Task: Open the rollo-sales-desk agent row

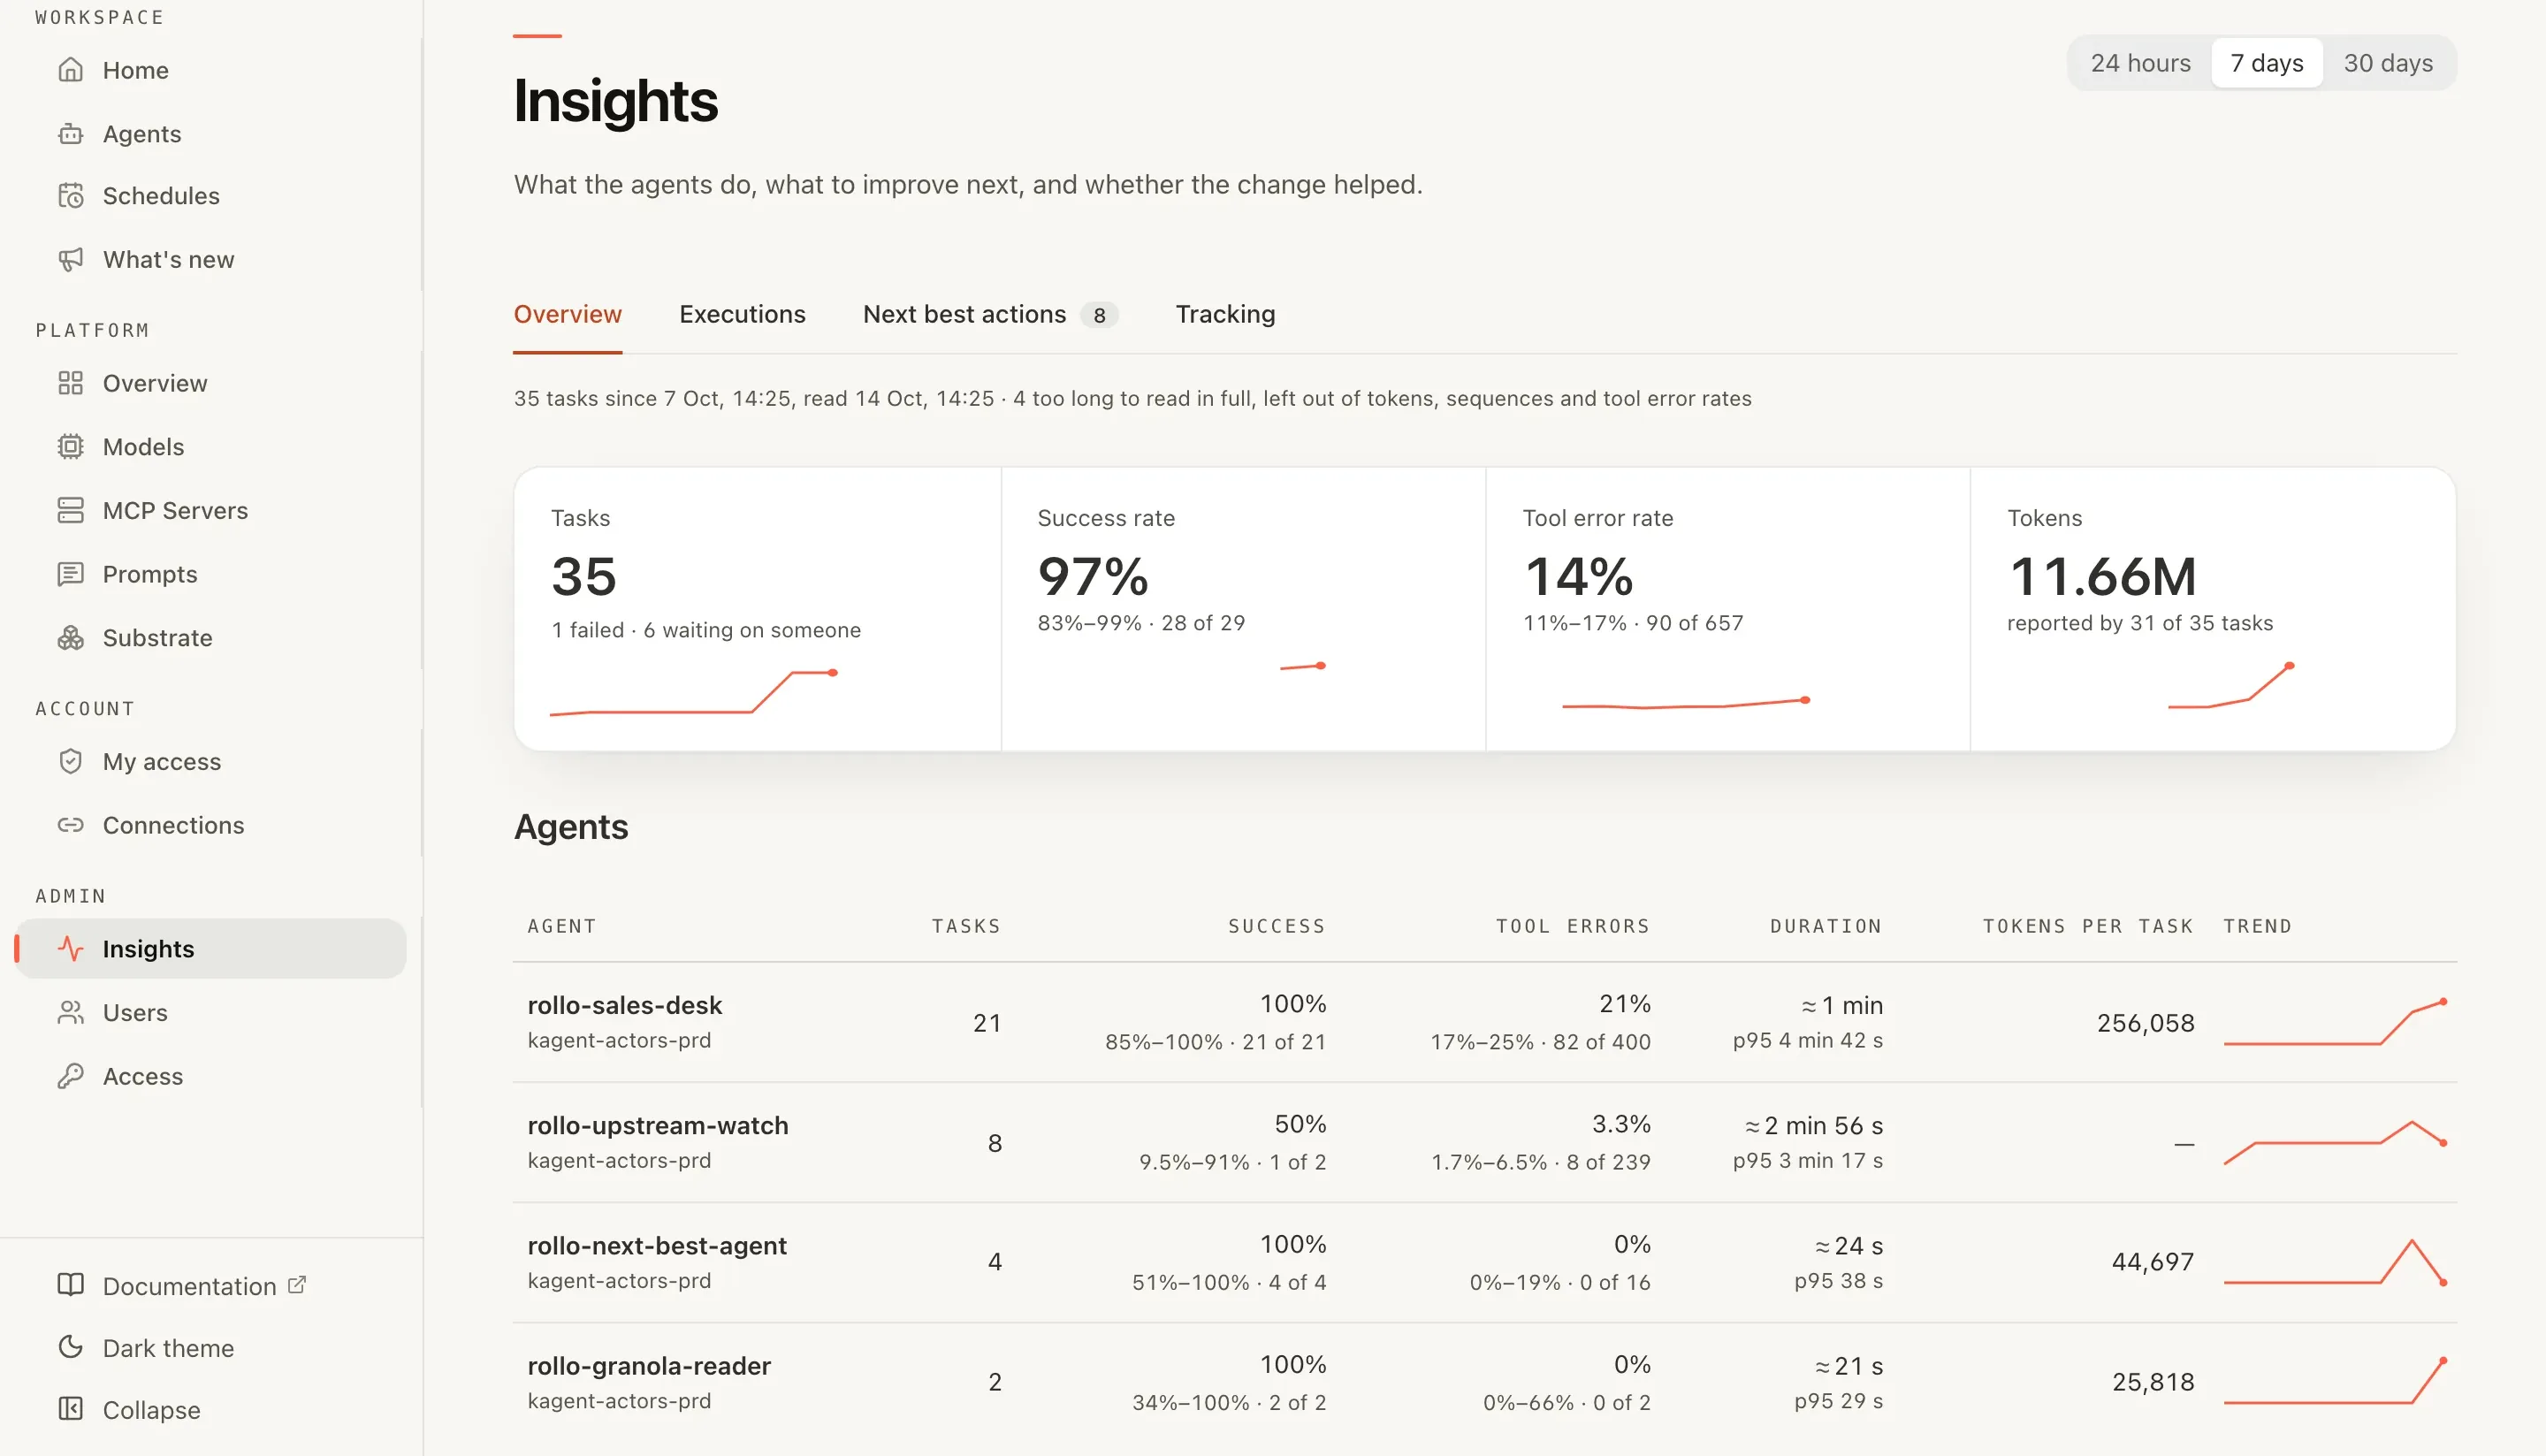Action: pyautogui.click(x=1484, y=1022)
